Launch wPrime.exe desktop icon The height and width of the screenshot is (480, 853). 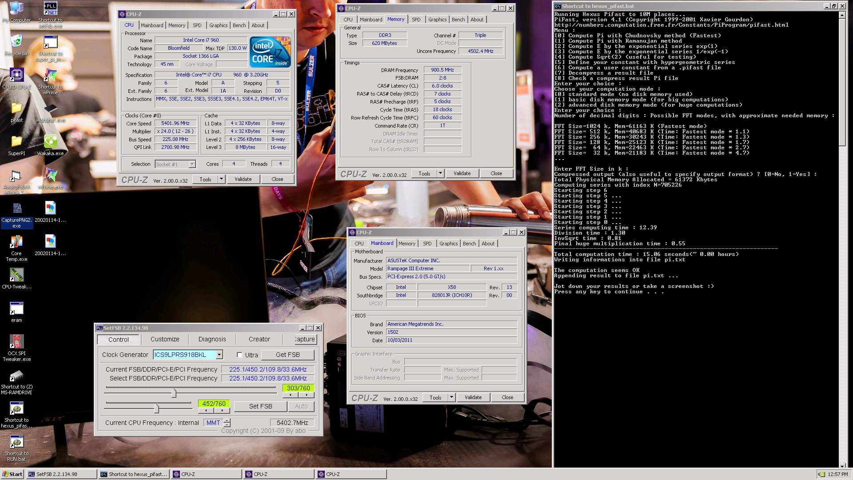pos(50,179)
